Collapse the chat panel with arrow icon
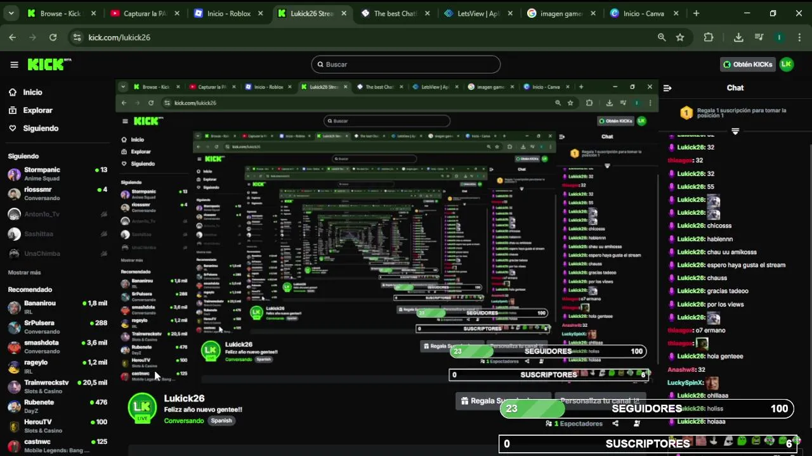The width and height of the screenshot is (812, 456). (x=667, y=88)
